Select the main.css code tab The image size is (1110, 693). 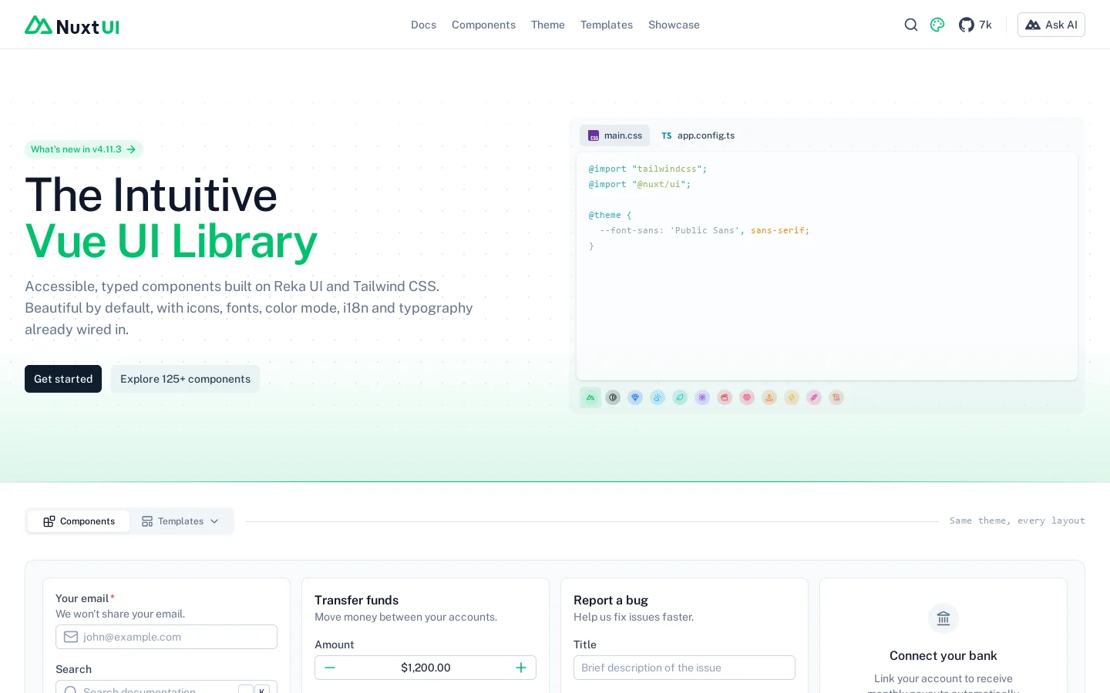click(x=615, y=136)
